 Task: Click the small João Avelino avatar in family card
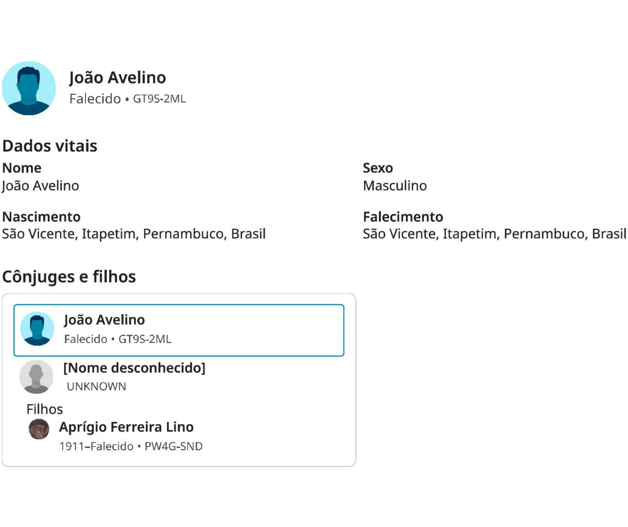(x=37, y=329)
